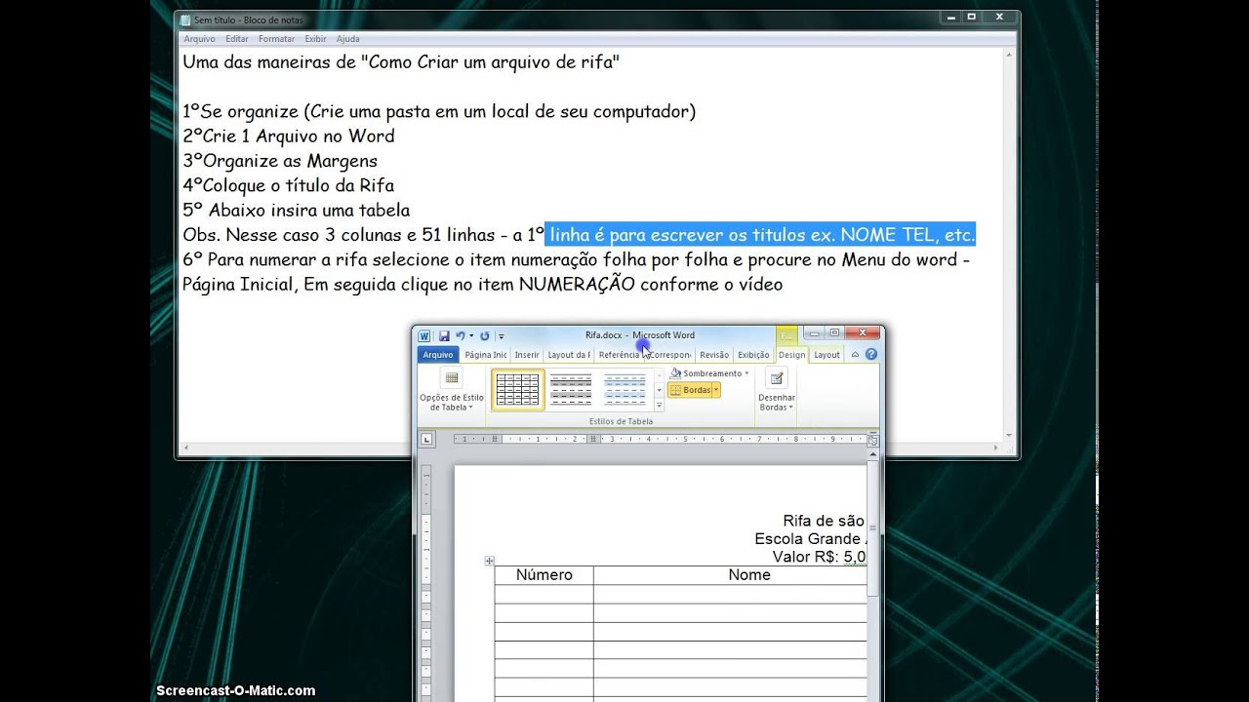Open the undo history dropdown arrow
The width and height of the screenshot is (1249, 702).
coord(470,335)
